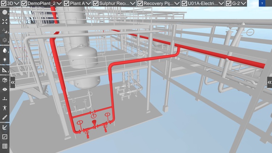Click the blue help question button
Viewport: 272px width, 153px height.
coord(262,3)
